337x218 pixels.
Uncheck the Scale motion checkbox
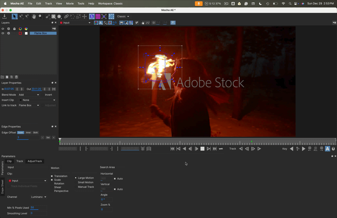(x=52, y=180)
